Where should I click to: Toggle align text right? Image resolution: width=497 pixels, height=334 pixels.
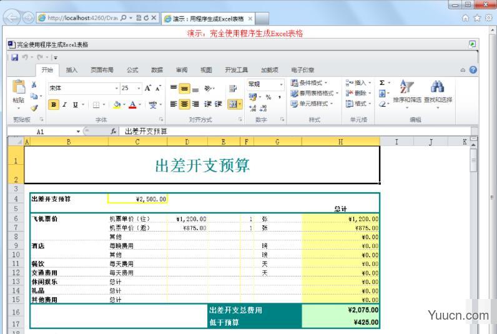click(195, 104)
